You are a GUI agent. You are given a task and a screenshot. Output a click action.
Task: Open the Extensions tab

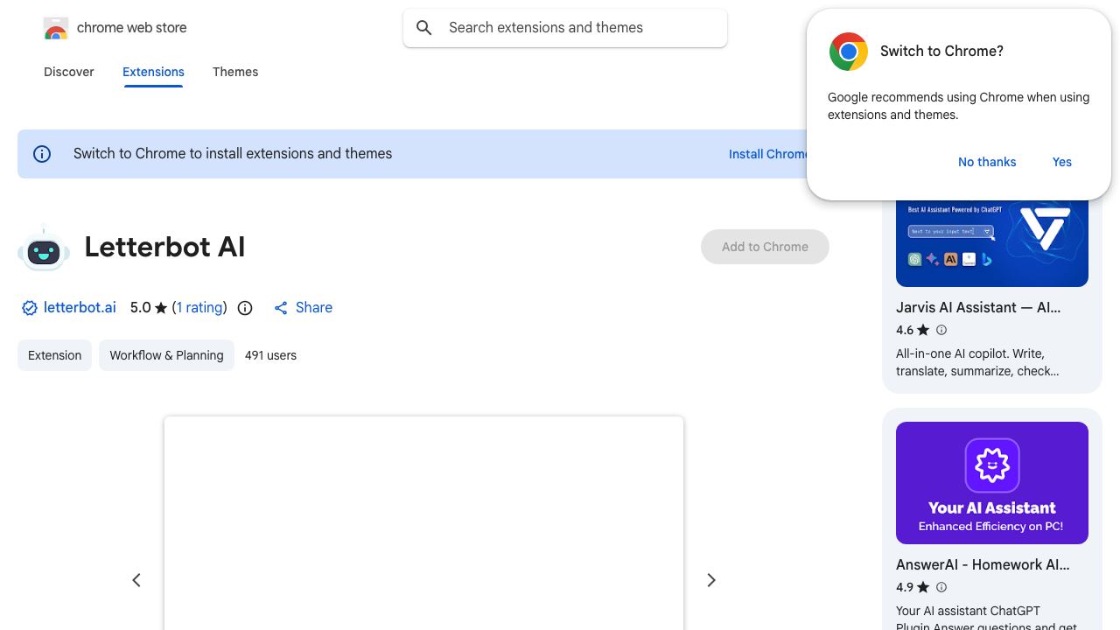click(x=153, y=72)
